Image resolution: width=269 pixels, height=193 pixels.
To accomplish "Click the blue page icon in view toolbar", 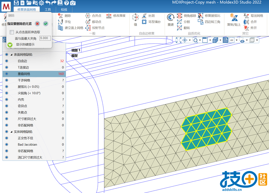I will pyautogui.click(x=225, y=40).
